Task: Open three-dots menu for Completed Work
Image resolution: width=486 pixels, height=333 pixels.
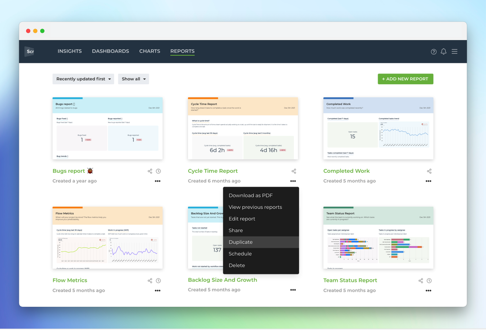Action: pyautogui.click(x=428, y=181)
